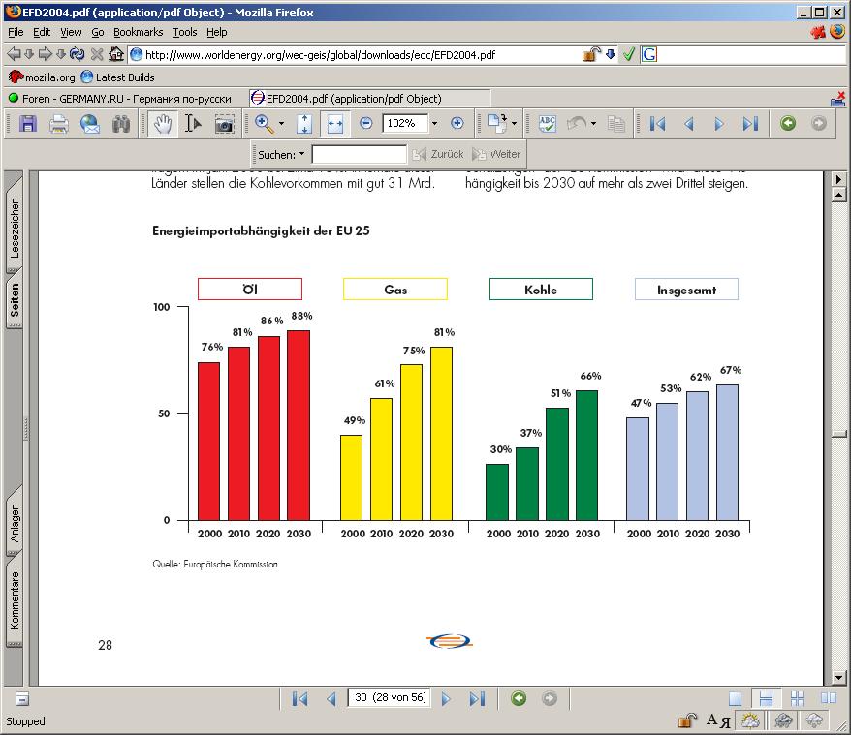Click the binoculars search icon

121,124
